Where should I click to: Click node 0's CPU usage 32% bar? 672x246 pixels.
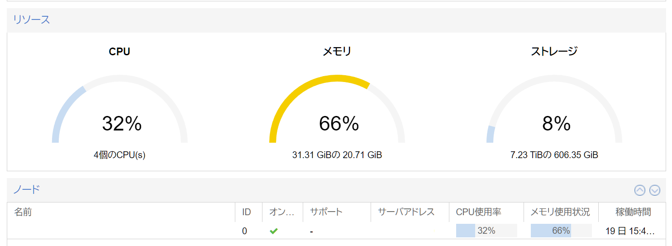486,231
